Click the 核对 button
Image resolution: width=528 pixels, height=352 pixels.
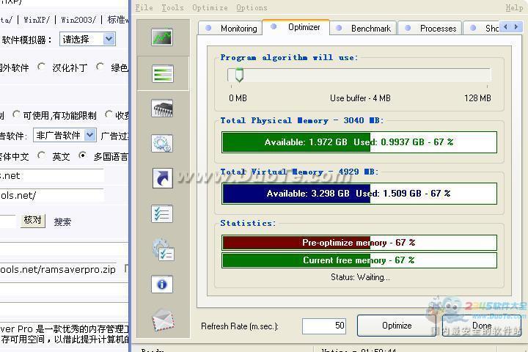[32, 221]
